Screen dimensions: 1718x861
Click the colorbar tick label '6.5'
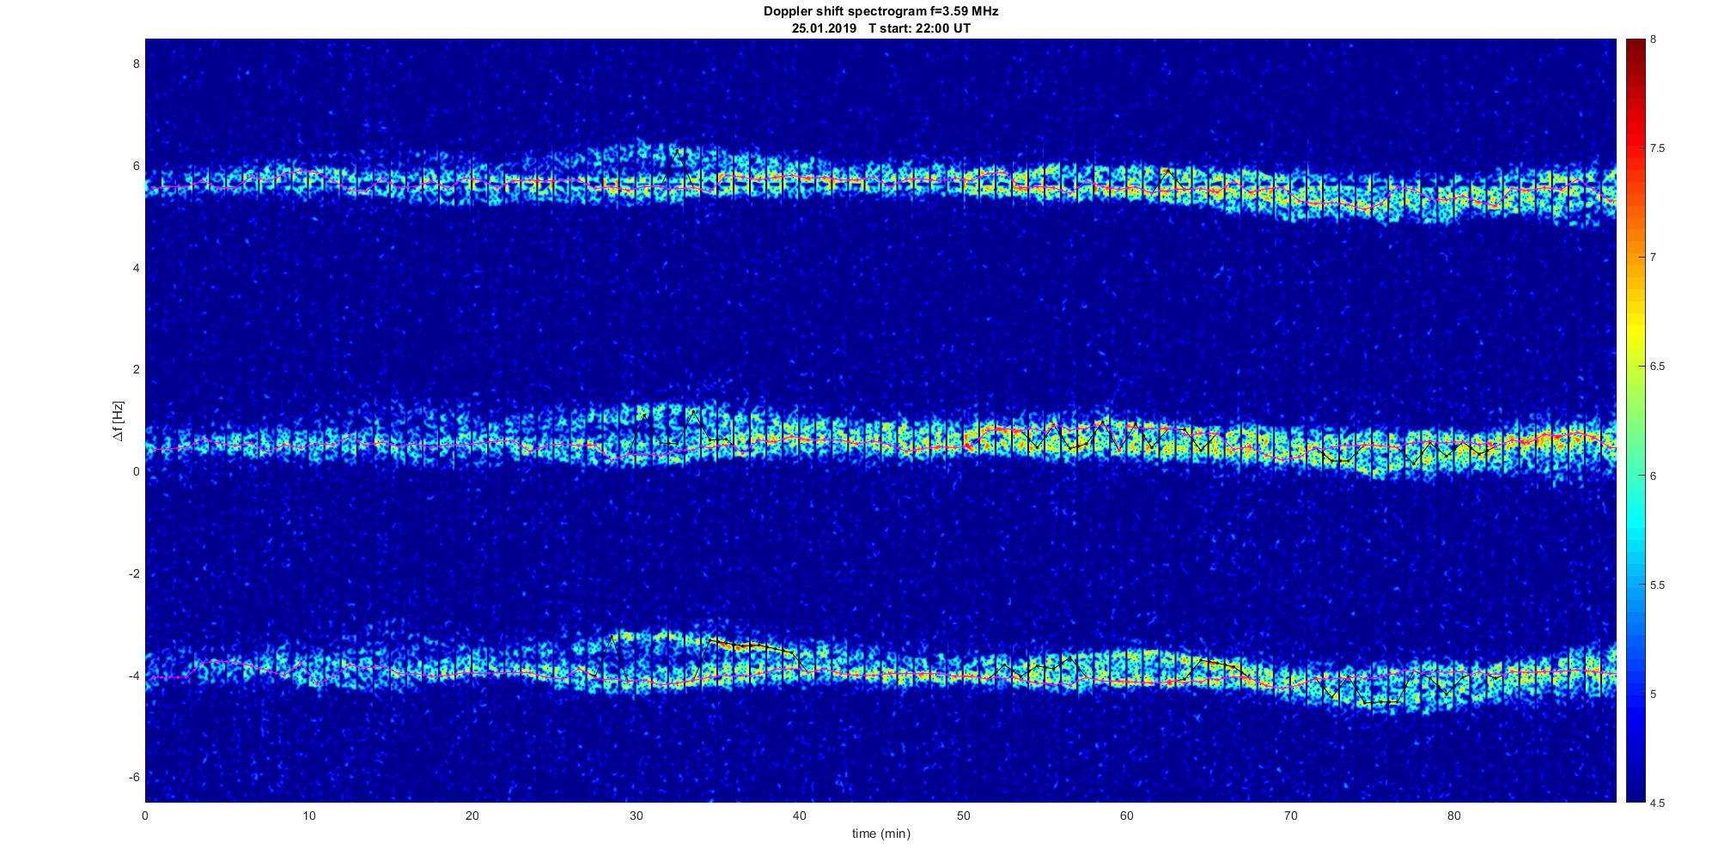pos(1658,367)
